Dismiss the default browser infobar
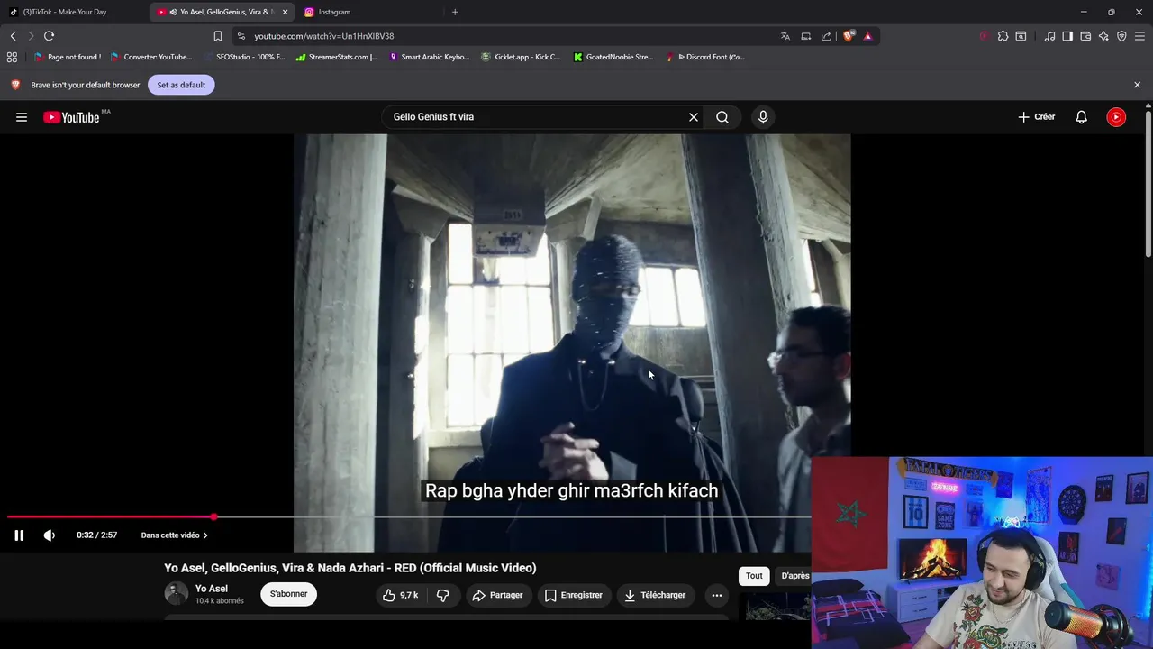Image resolution: width=1153 pixels, height=649 pixels. click(x=1137, y=85)
